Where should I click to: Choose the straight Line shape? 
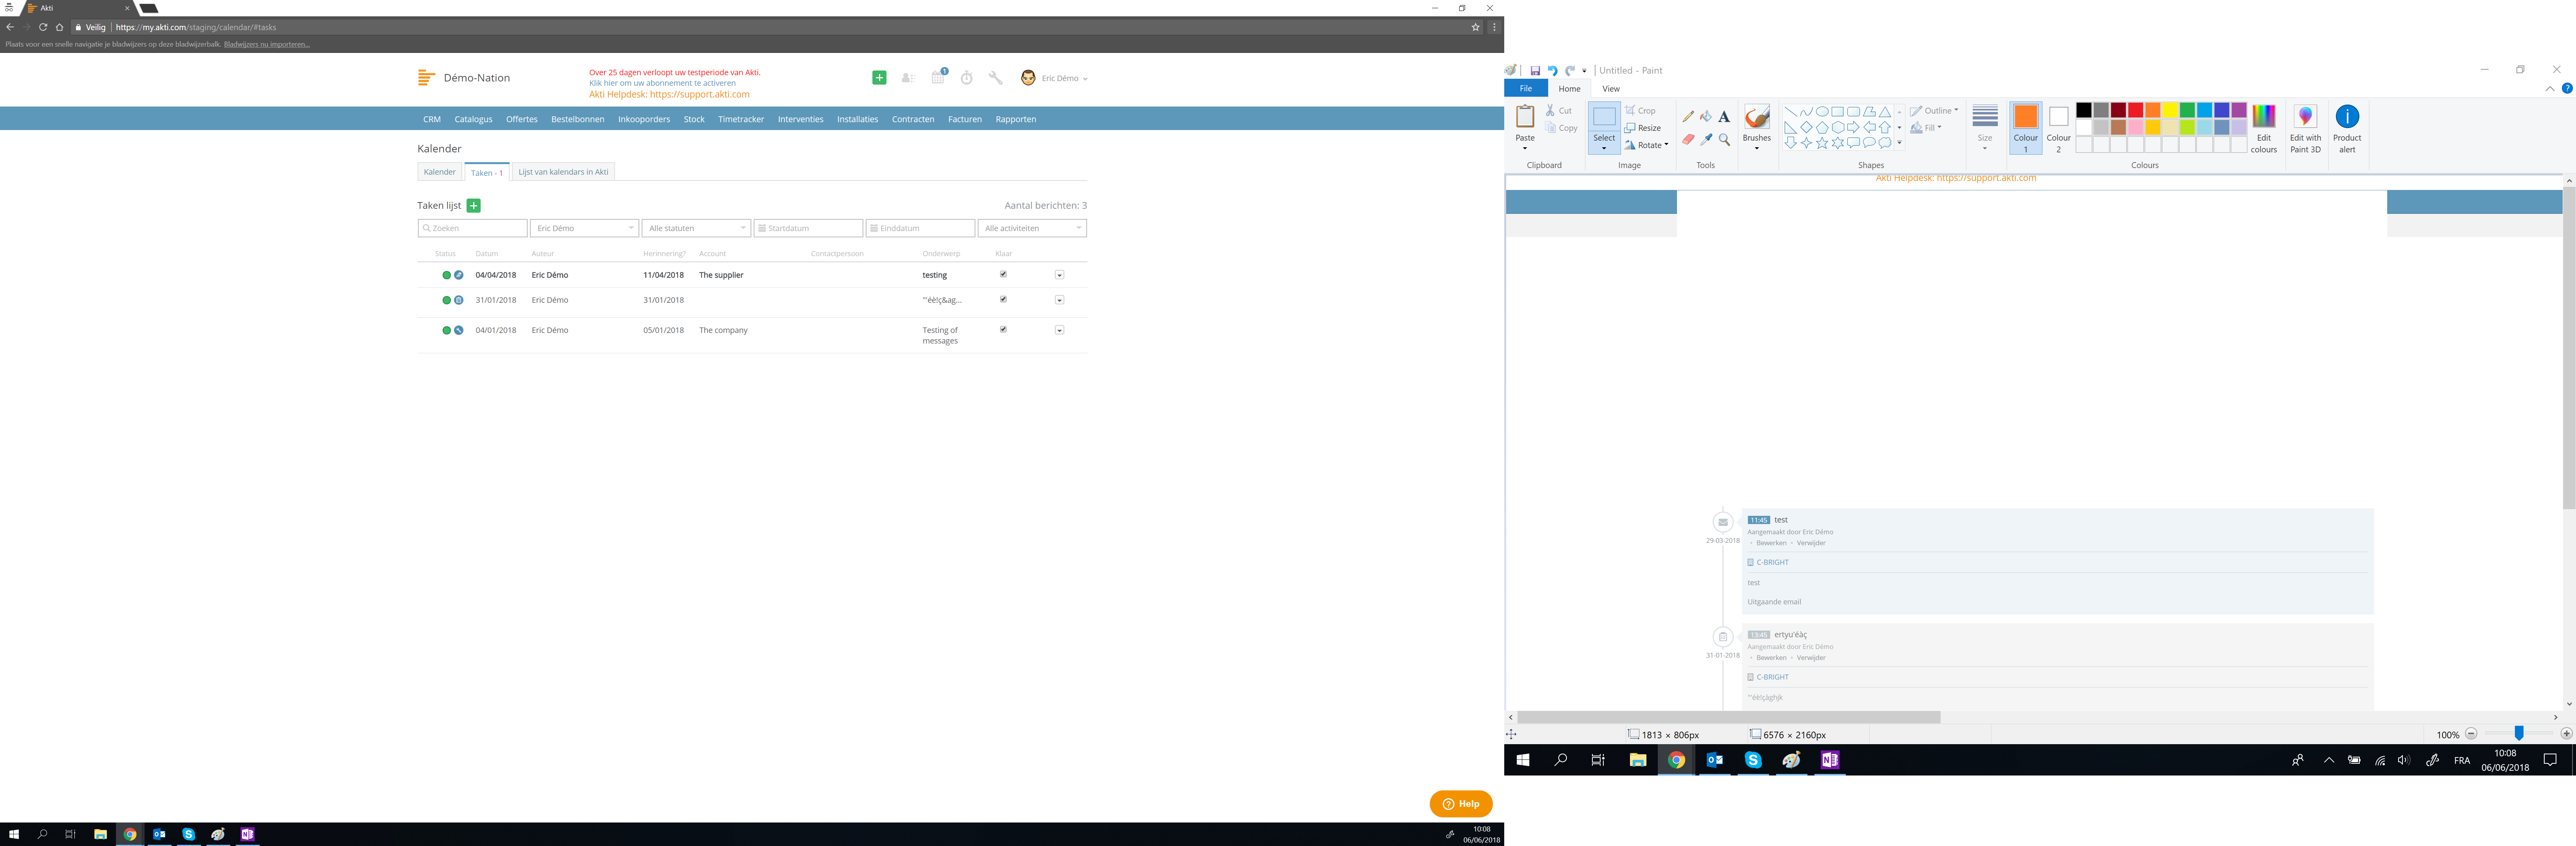point(1790,112)
